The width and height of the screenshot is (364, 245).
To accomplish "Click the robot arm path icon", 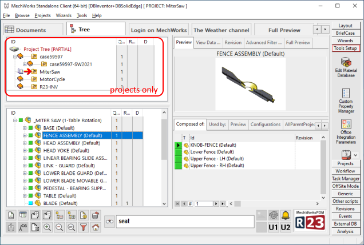I will pos(23,227).
